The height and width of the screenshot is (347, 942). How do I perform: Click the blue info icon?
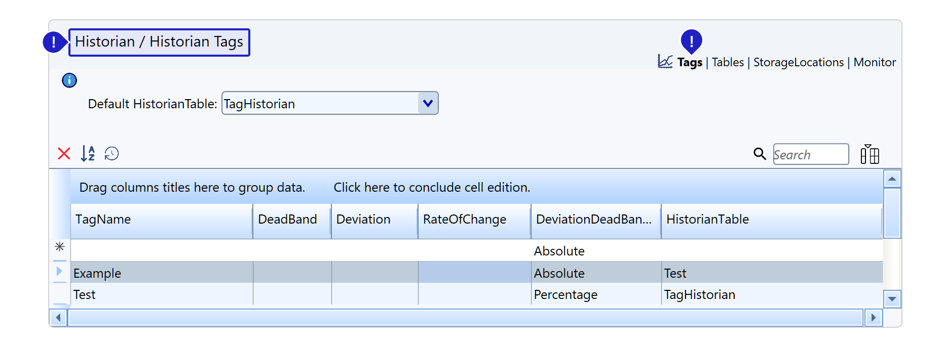point(69,80)
